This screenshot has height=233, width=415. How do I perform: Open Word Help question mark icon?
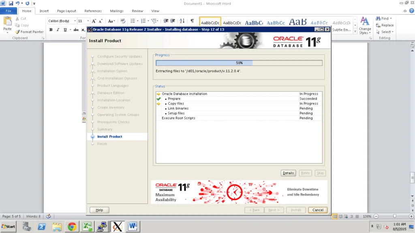click(412, 11)
